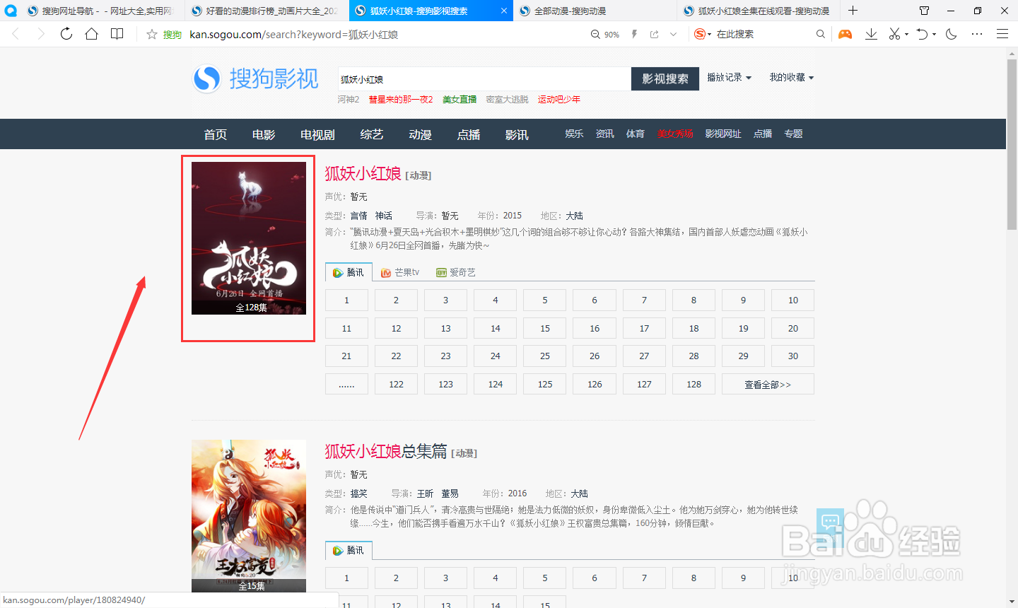This screenshot has width=1018, height=608.
Task: Click the hot search 密室大逃脱
Action: pyautogui.click(x=507, y=100)
